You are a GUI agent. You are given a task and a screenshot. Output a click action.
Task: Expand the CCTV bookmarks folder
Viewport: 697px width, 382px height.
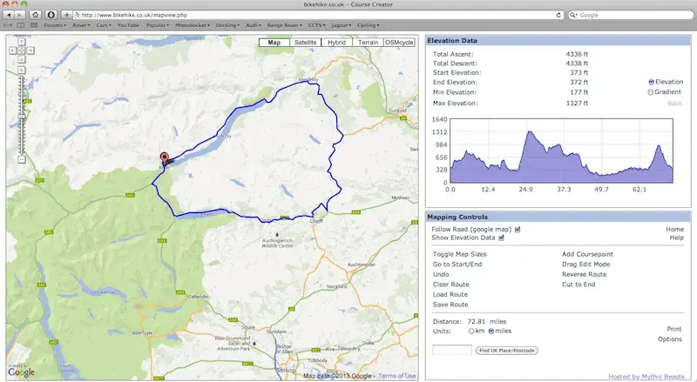coord(317,25)
